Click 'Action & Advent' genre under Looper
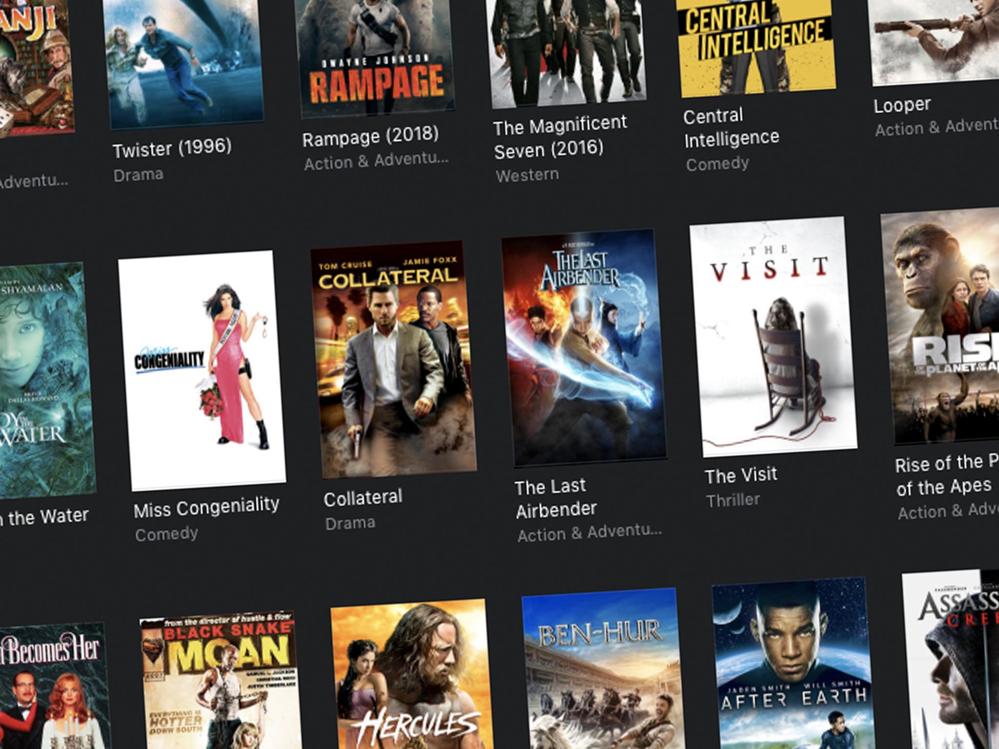Image resolution: width=999 pixels, height=749 pixels. [937, 128]
